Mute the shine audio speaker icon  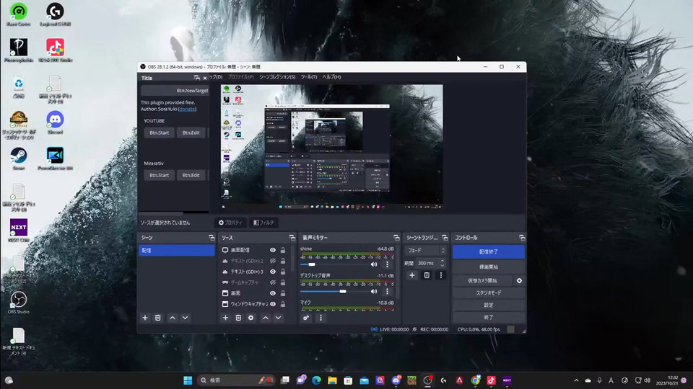[x=374, y=264]
